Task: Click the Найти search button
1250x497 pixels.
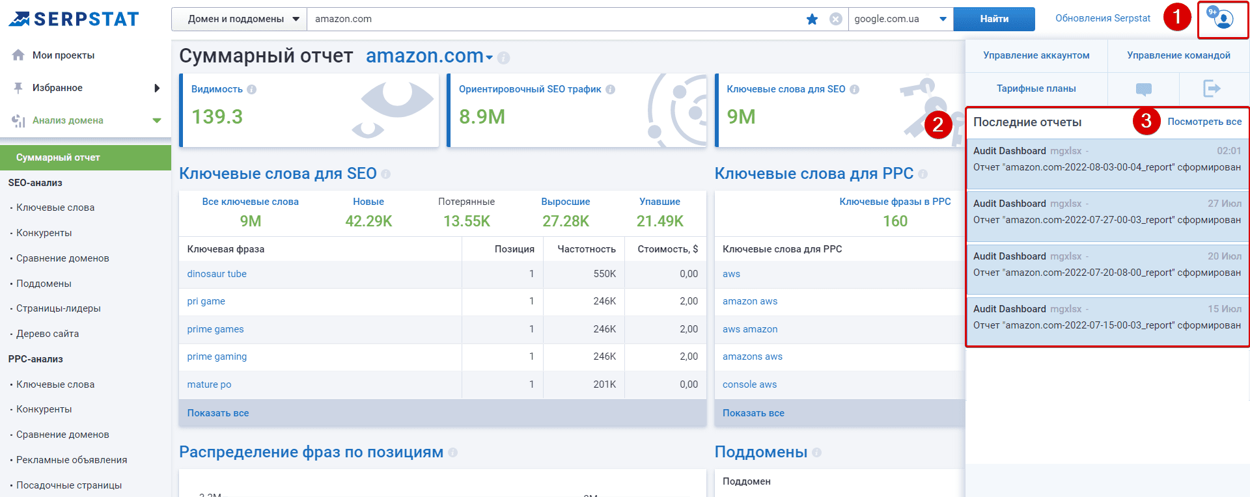Action: 994,19
